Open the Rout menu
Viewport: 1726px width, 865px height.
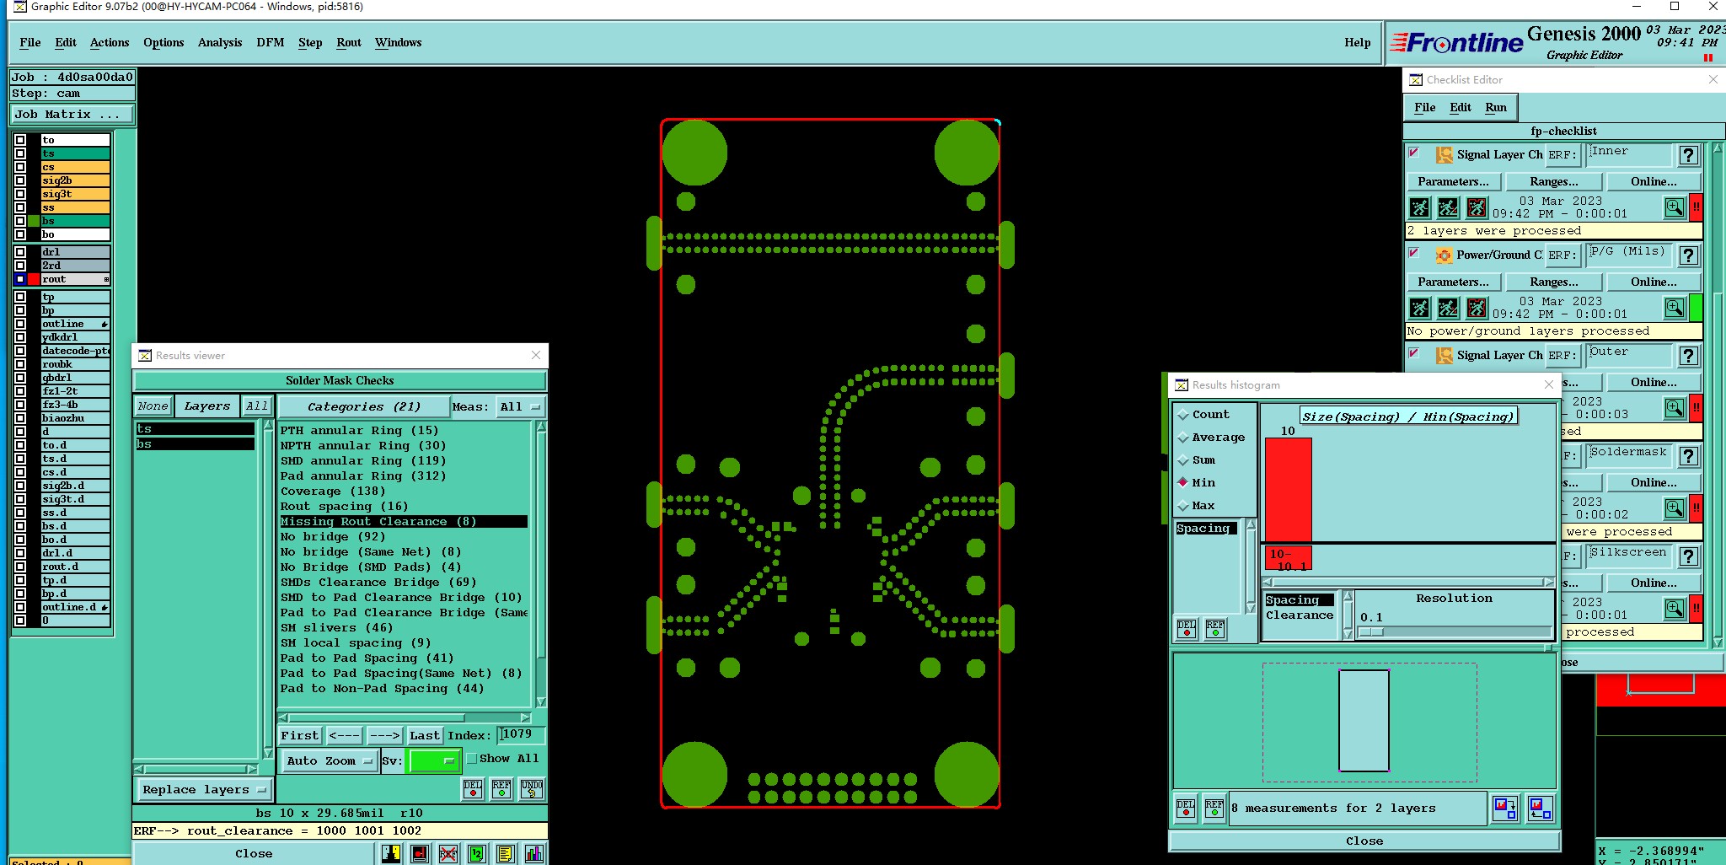pos(349,43)
